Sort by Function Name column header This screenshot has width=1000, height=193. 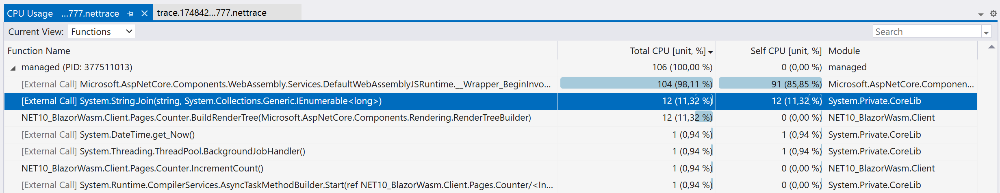point(280,51)
